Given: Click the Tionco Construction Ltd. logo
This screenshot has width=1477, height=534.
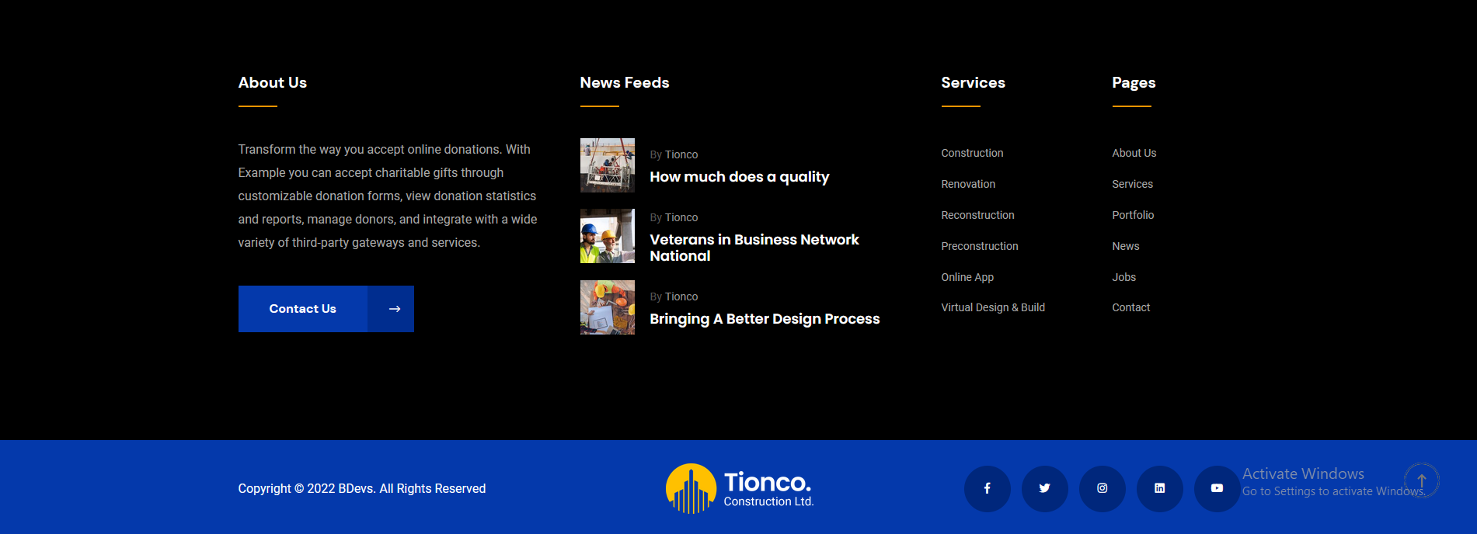Looking at the screenshot, I should (x=740, y=488).
